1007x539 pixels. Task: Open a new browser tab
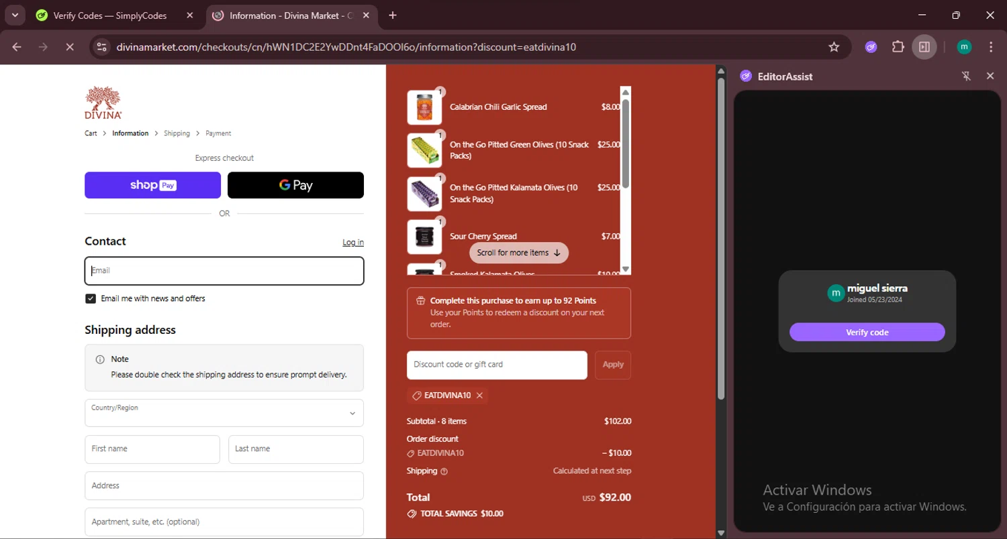[x=393, y=15]
